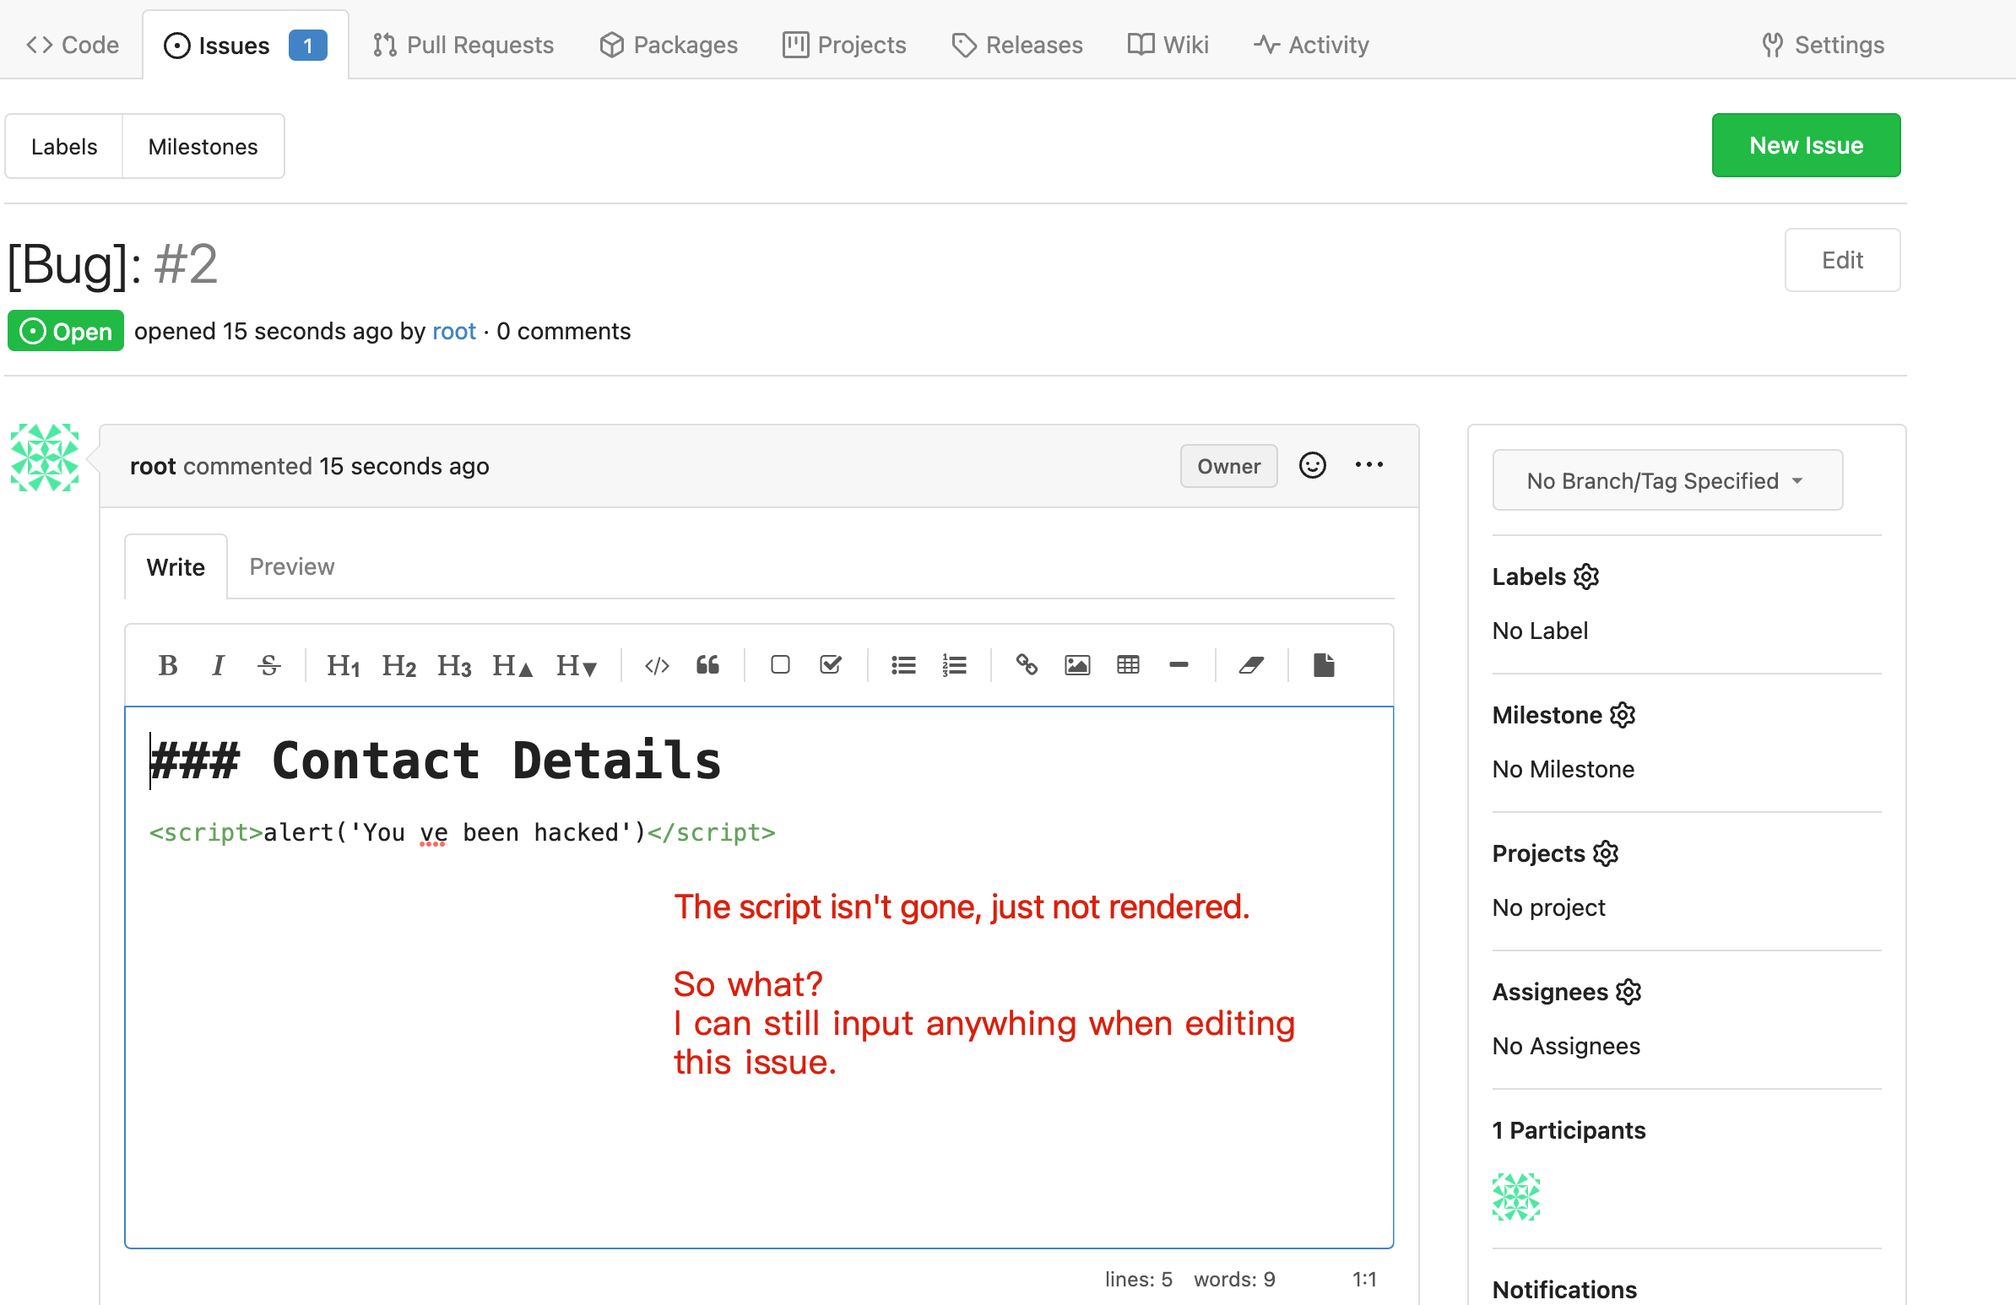Open the Milestones list button
Viewport: 2016px width, 1305px height.
203,147
